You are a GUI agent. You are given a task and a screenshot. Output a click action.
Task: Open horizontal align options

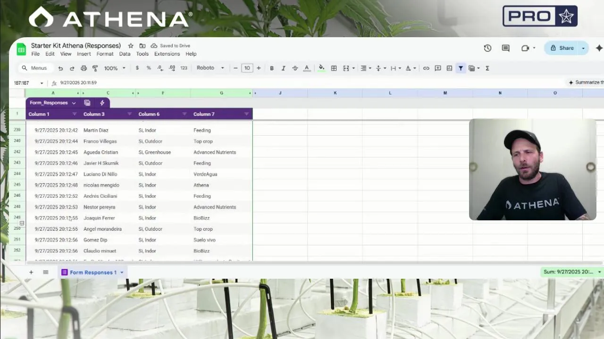pyautogui.click(x=366, y=68)
